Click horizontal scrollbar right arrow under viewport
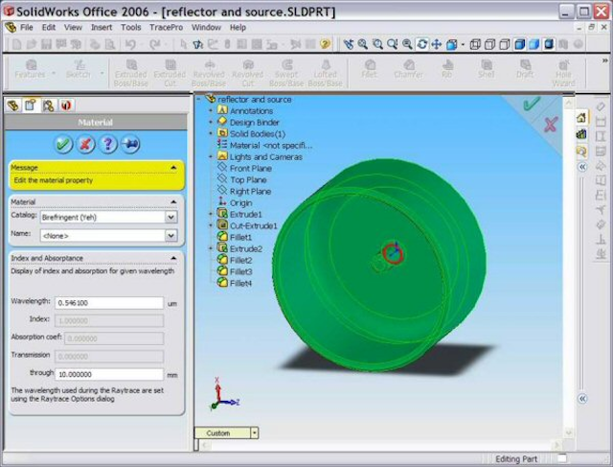The width and height of the screenshot is (613, 467). pos(556,445)
